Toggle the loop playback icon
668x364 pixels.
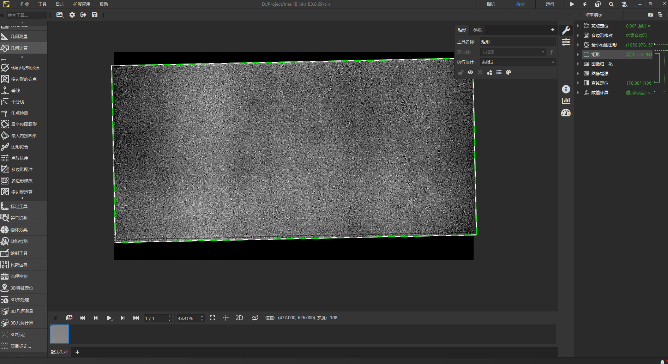point(255,318)
